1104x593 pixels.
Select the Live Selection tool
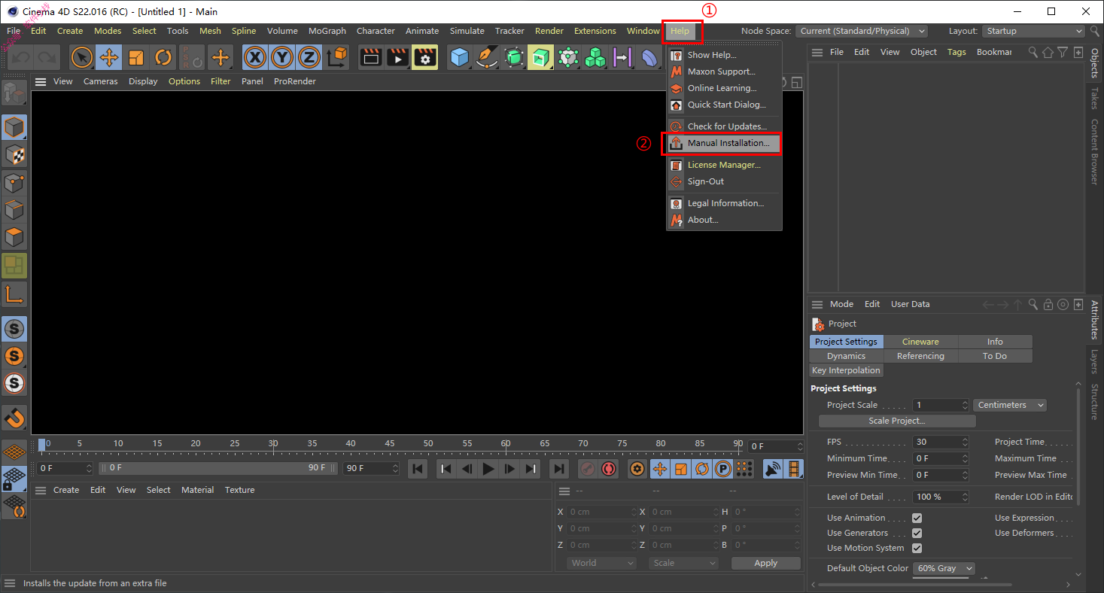click(82, 57)
